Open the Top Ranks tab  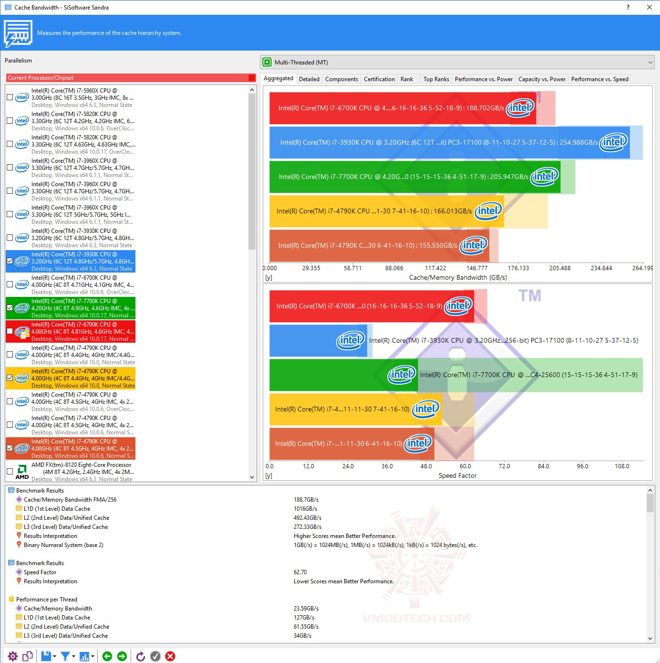[436, 79]
